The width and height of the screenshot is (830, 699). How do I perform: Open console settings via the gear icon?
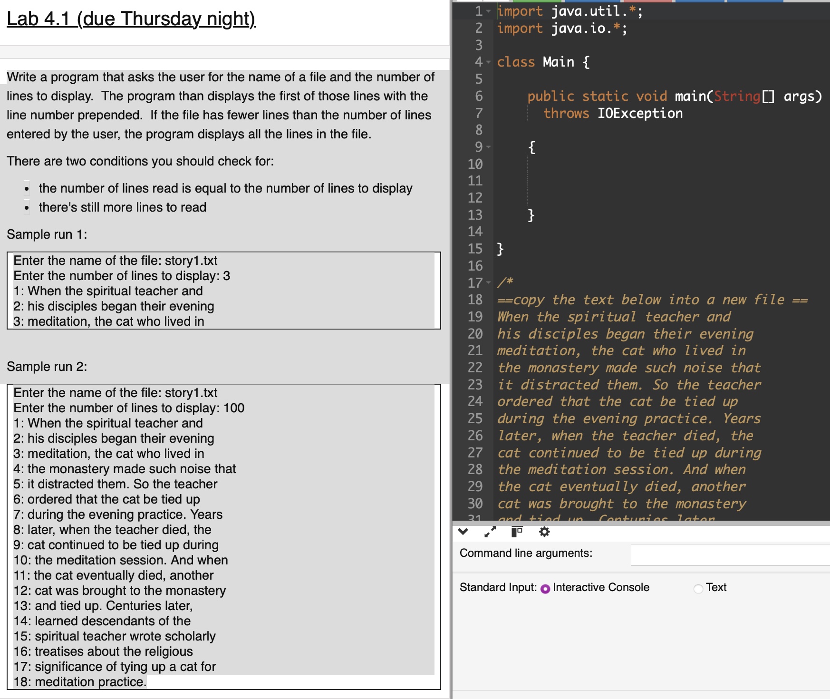543,532
